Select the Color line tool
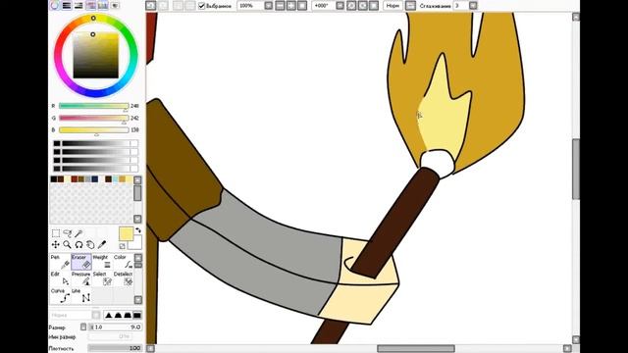The image size is (628, 353). click(123, 262)
